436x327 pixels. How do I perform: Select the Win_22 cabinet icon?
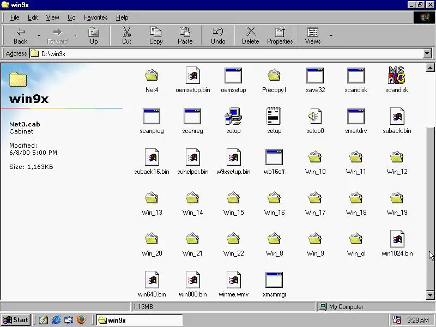point(233,239)
